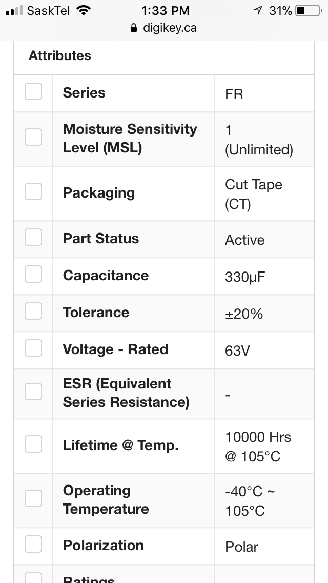Image resolution: width=328 pixels, height=583 pixels.
Task: Tap the cellular signal bars icon
Action: pyautogui.click(x=14, y=10)
